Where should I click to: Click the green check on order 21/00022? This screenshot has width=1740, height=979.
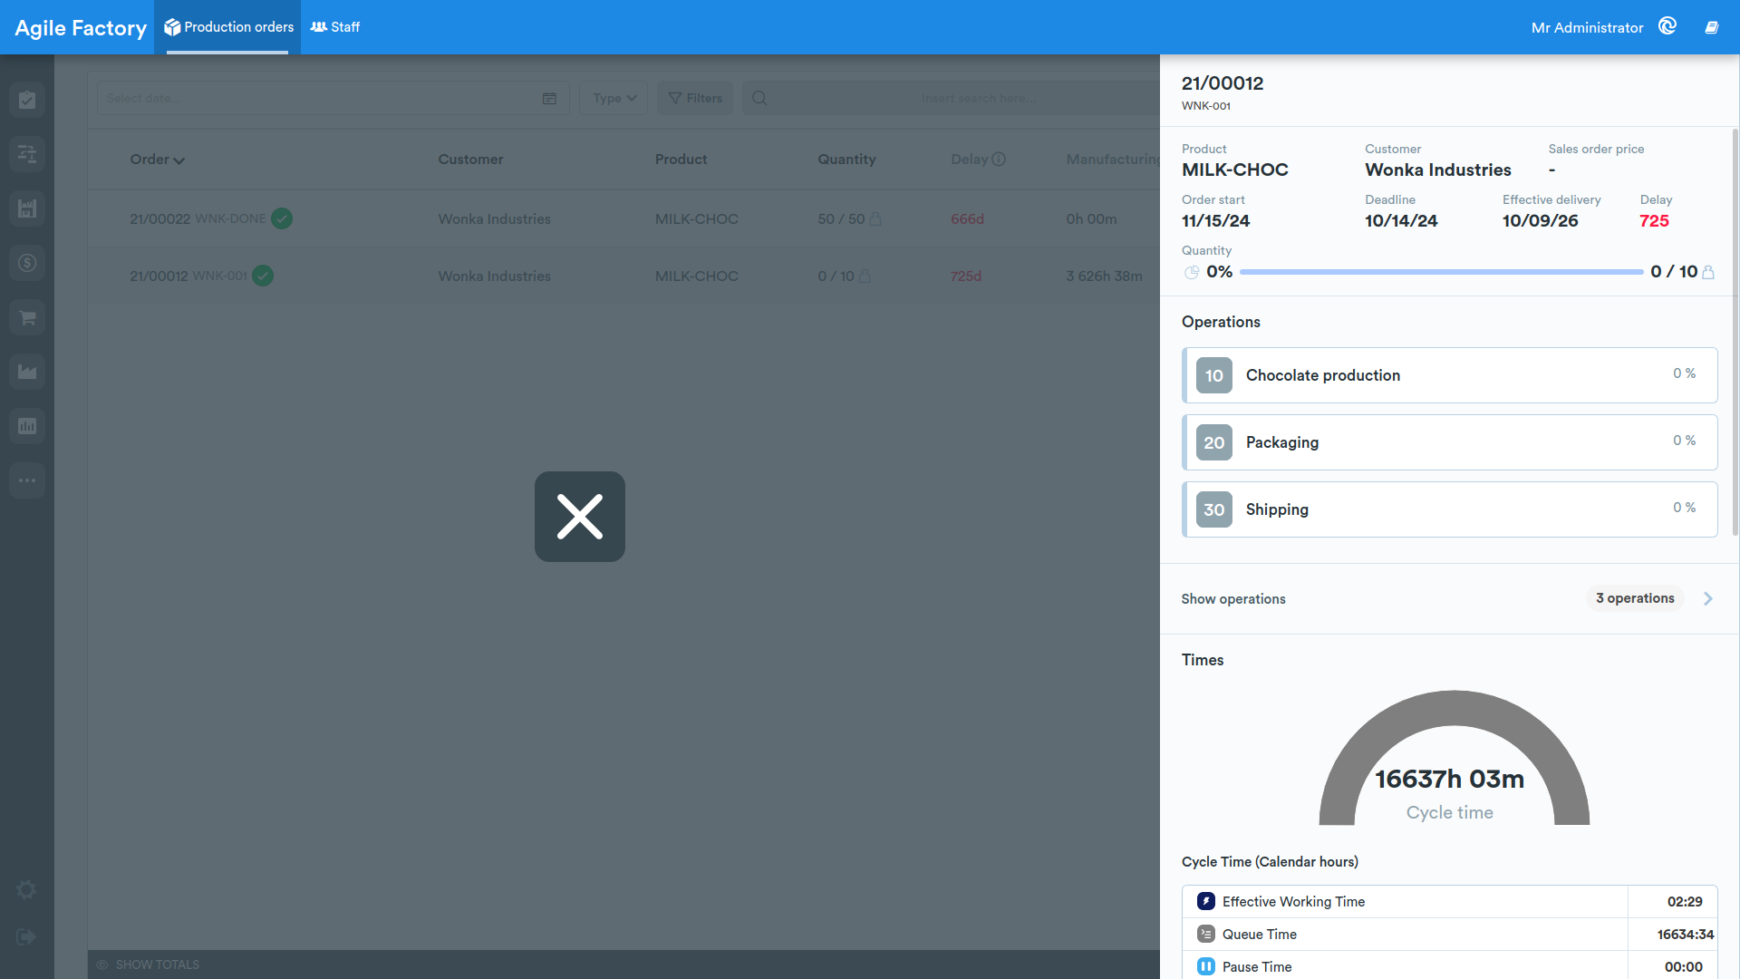[282, 218]
